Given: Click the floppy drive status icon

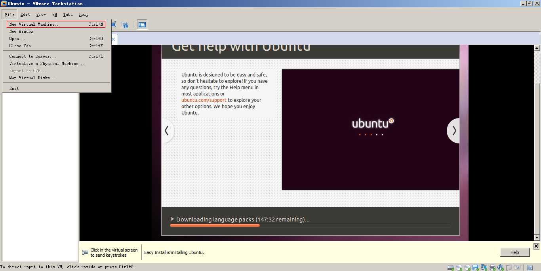Looking at the screenshot, I should coord(475,267).
